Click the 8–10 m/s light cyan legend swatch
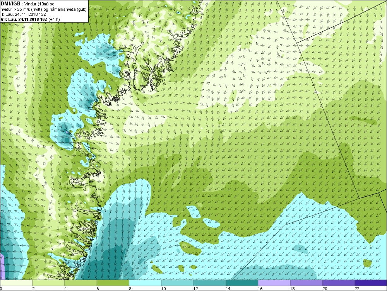 point(145,283)
